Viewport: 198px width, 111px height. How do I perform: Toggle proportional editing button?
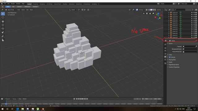click(88, 10)
